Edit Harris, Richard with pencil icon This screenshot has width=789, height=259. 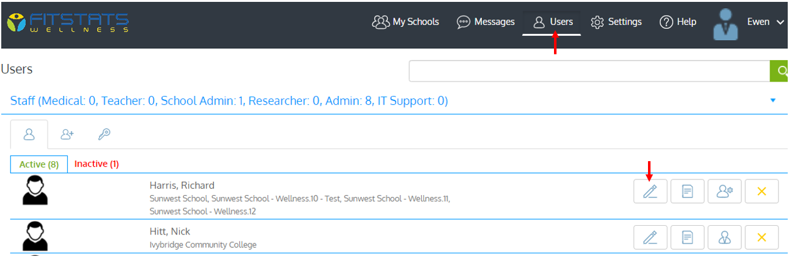point(650,191)
